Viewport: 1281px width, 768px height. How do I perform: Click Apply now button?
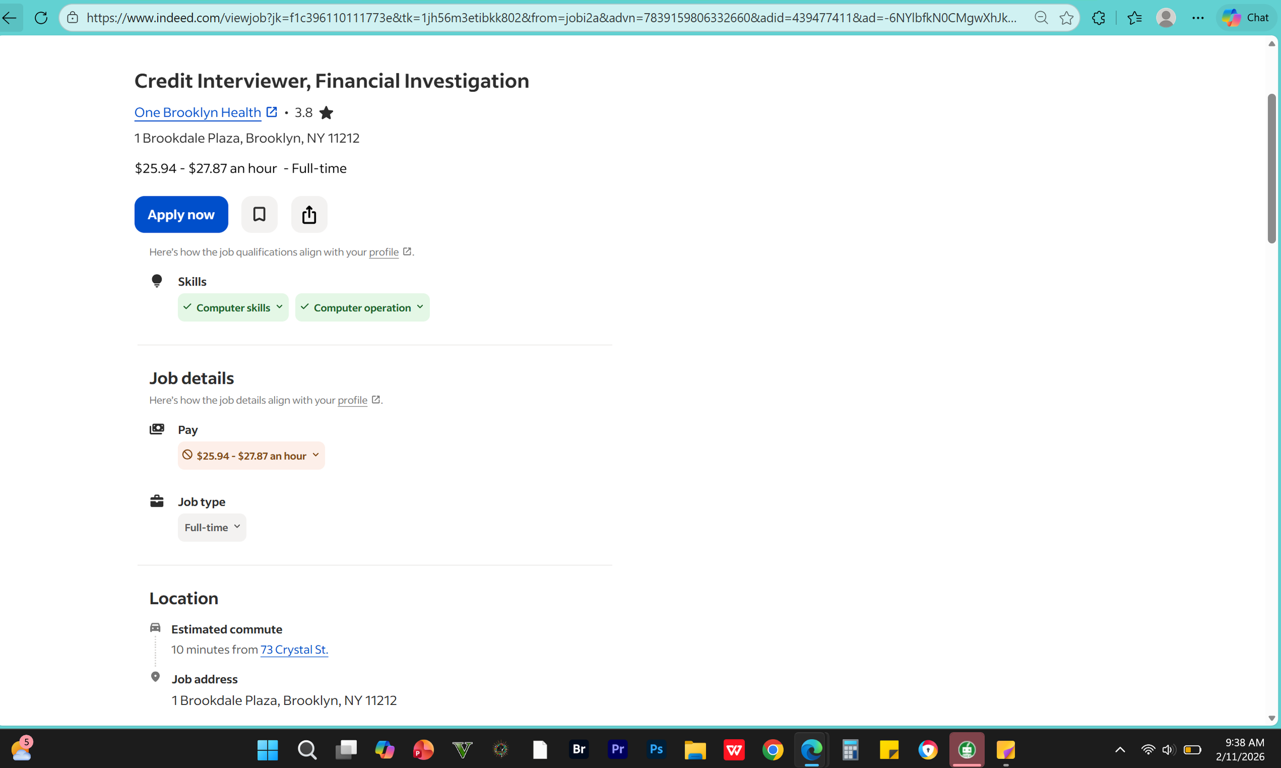[x=181, y=214]
